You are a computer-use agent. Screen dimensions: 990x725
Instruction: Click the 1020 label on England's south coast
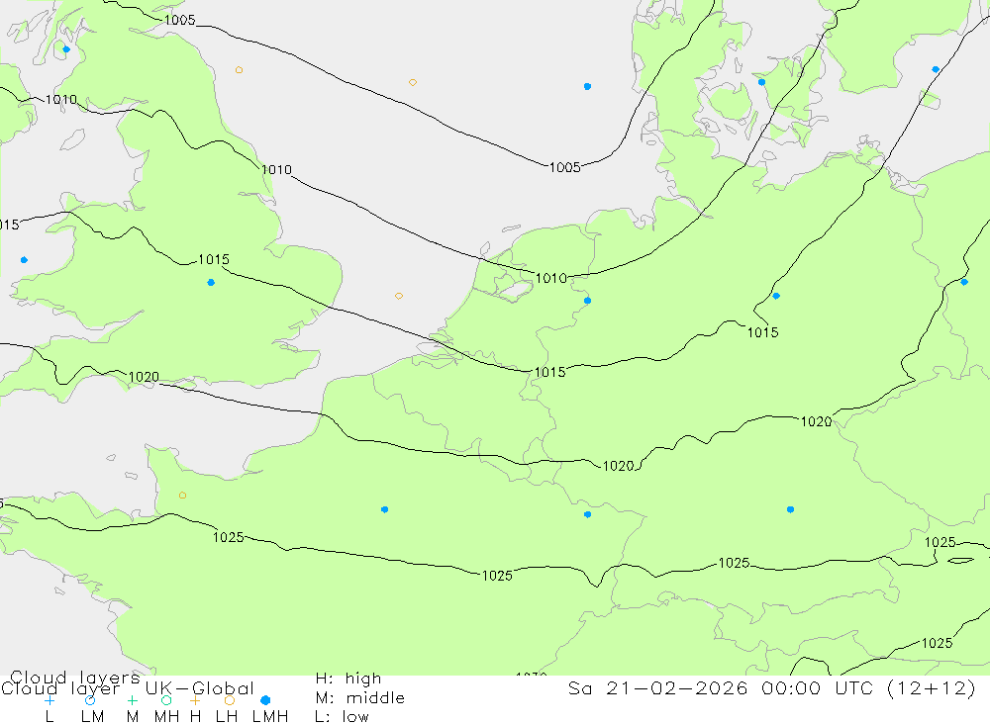tap(144, 377)
